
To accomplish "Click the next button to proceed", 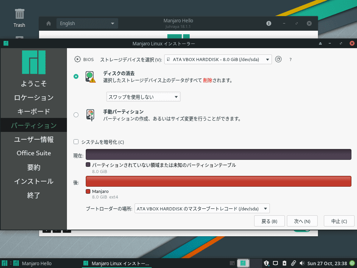I will pyautogui.click(x=302, y=221).
